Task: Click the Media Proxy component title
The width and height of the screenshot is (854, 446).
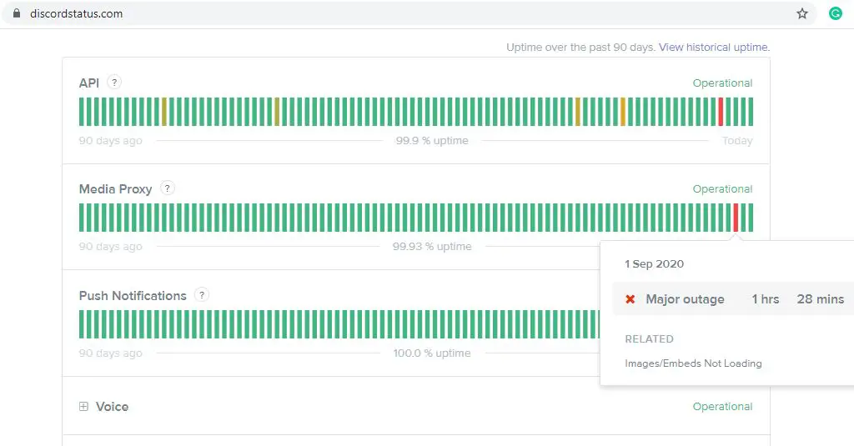Action: pyautogui.click(x=115, y=189)
